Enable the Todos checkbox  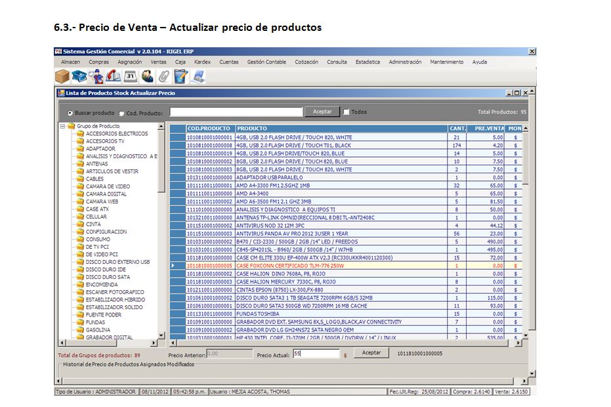pyautogui.click(x=347, y=112)
